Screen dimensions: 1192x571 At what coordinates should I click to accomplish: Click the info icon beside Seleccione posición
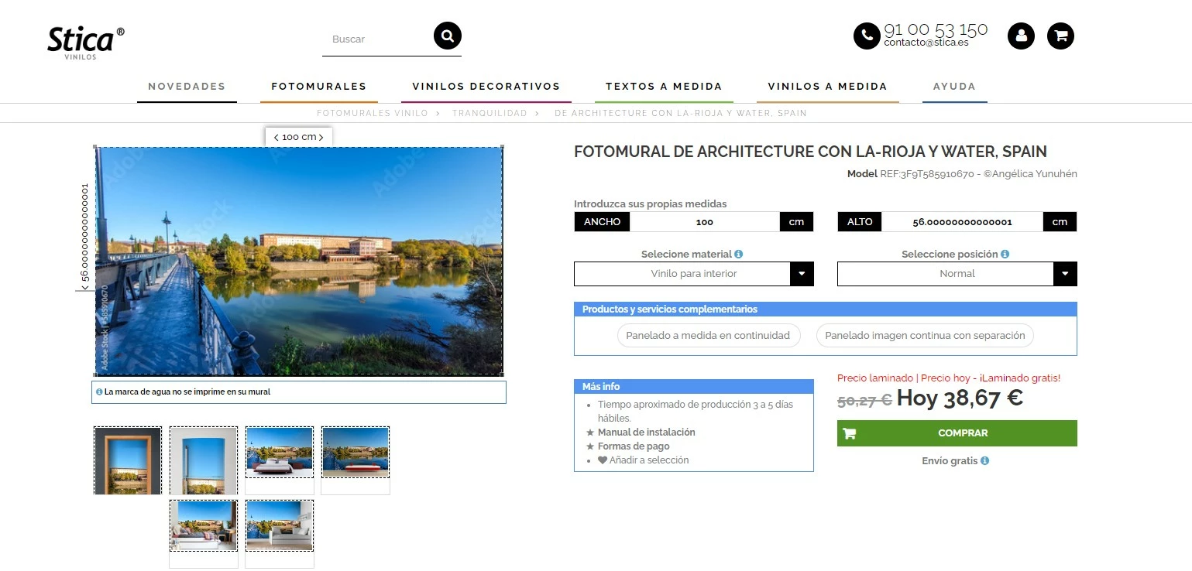click(x=1005, y=254)
